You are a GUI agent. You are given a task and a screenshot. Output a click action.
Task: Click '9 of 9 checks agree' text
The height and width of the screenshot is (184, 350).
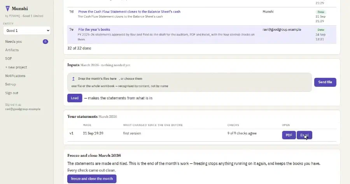click(242, 133)
